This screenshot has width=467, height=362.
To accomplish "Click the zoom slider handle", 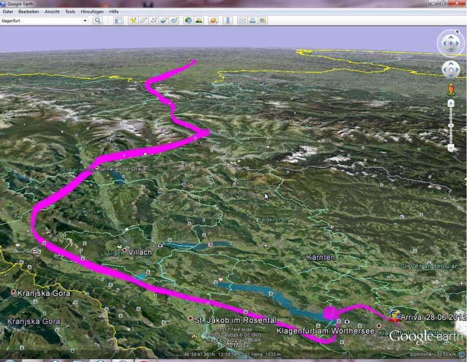I will click(451, 126).
